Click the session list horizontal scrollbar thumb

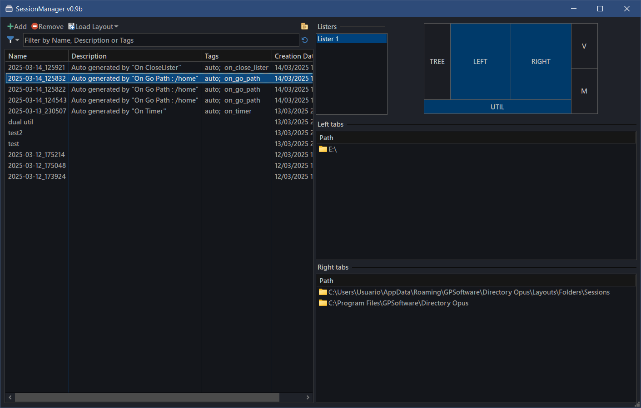(x=147, y=397)
